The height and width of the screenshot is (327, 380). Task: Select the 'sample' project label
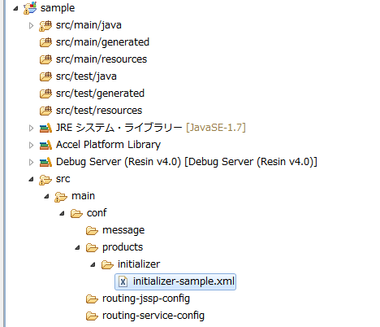58,8
